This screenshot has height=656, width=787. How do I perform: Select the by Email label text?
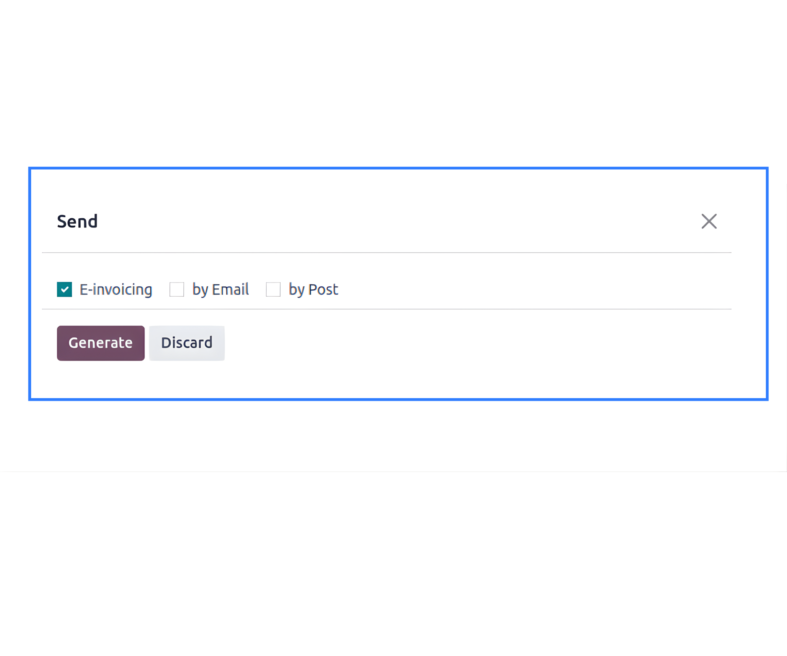[220, 289]
